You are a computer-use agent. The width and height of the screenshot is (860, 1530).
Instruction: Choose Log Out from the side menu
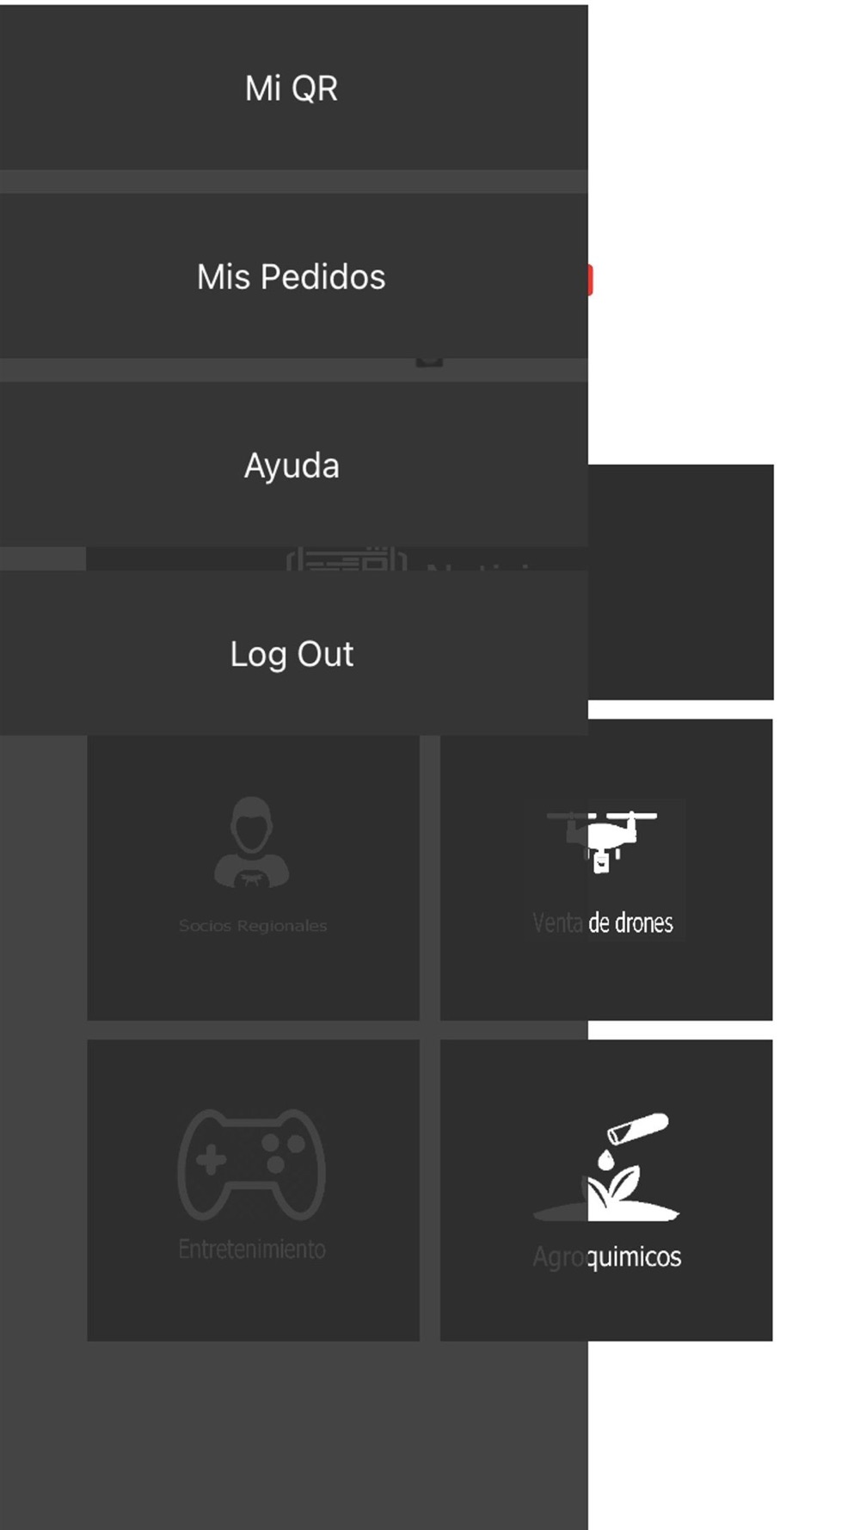point(293,653)
